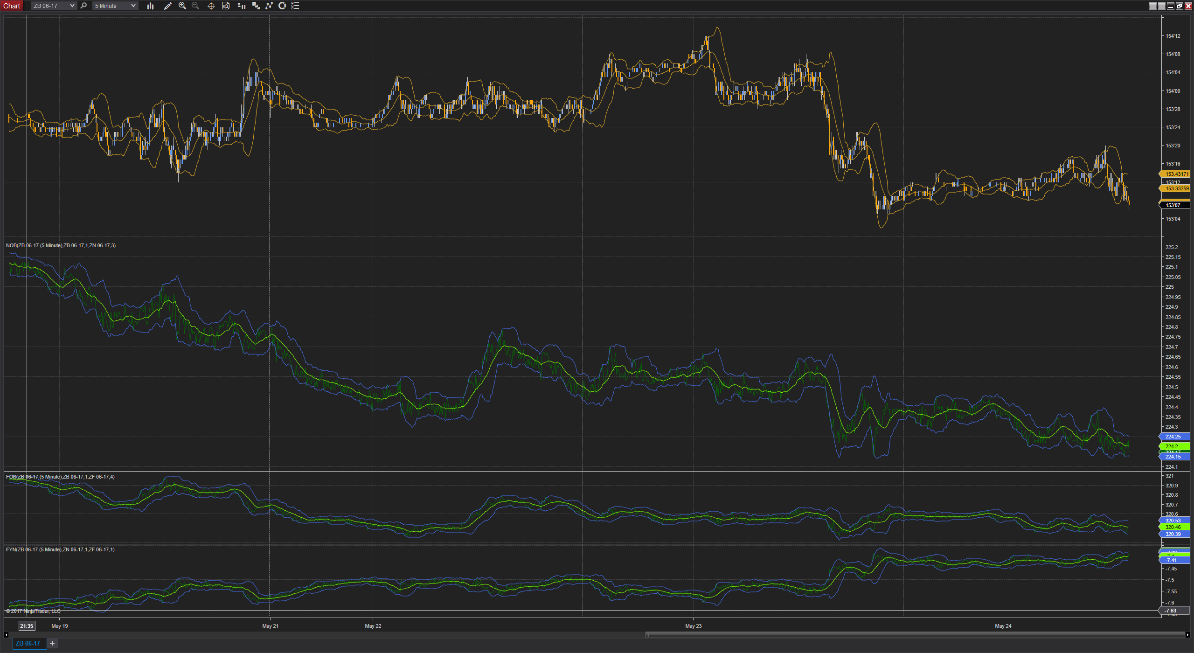1194x653 pixels.
Task: Open the Strategies circular arrow icon
Action: (282, 6)
